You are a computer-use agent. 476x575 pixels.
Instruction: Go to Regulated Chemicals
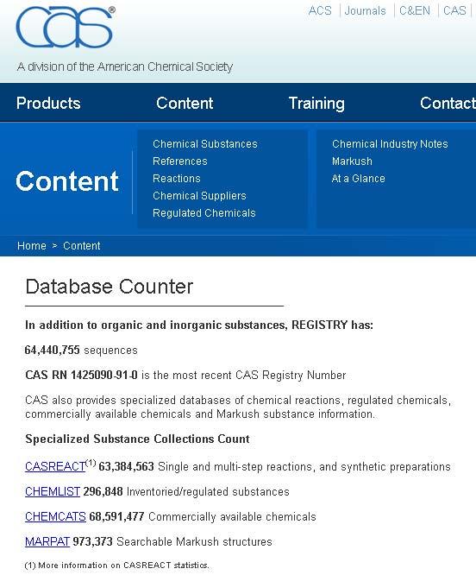204,212
